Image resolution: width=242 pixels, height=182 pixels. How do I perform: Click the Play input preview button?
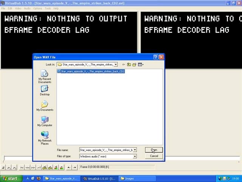pyautogui.click(x=9, y=168)
